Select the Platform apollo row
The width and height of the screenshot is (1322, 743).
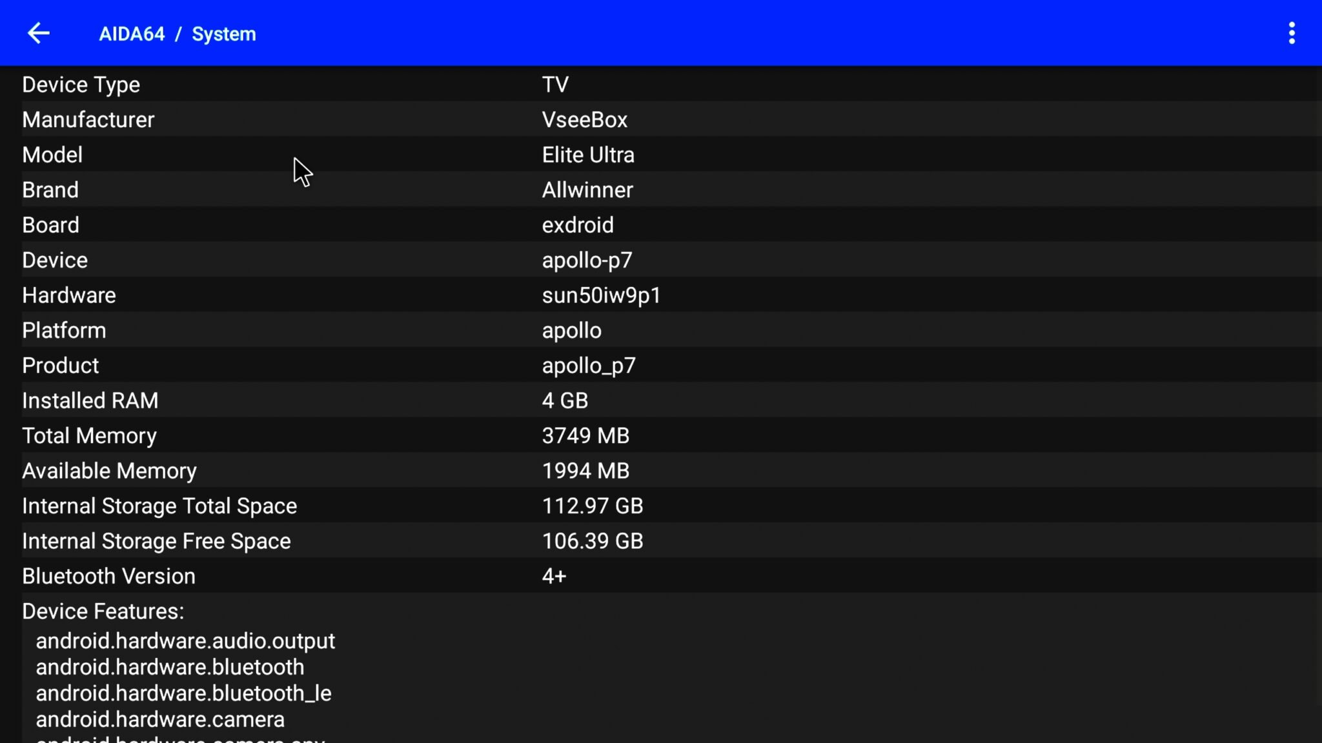[x=64, y=331]
